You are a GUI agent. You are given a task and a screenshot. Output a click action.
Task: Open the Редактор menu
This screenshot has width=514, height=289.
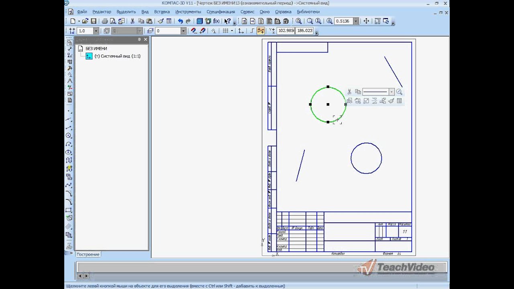102,12
